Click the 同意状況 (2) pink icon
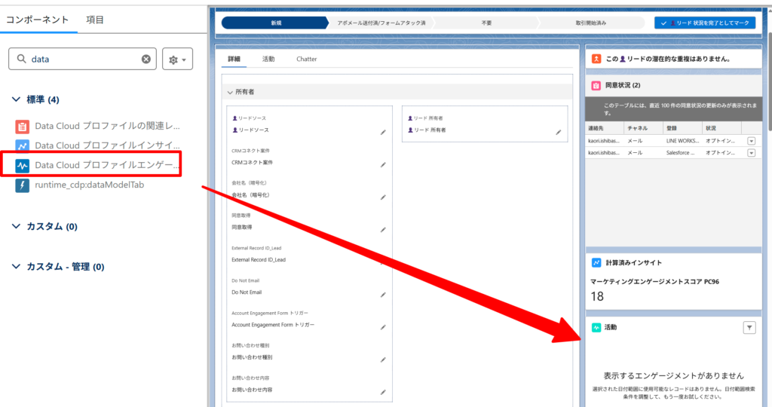This screenshot has width=772, height=407. click(596, 86)
